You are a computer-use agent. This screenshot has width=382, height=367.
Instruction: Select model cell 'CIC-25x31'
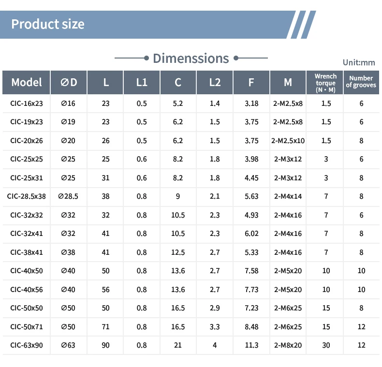pos(27,178)
